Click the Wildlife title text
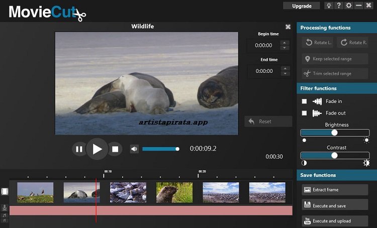Viewport: 377px width, 228px height. pyautogui.click(x=143, y=27)
